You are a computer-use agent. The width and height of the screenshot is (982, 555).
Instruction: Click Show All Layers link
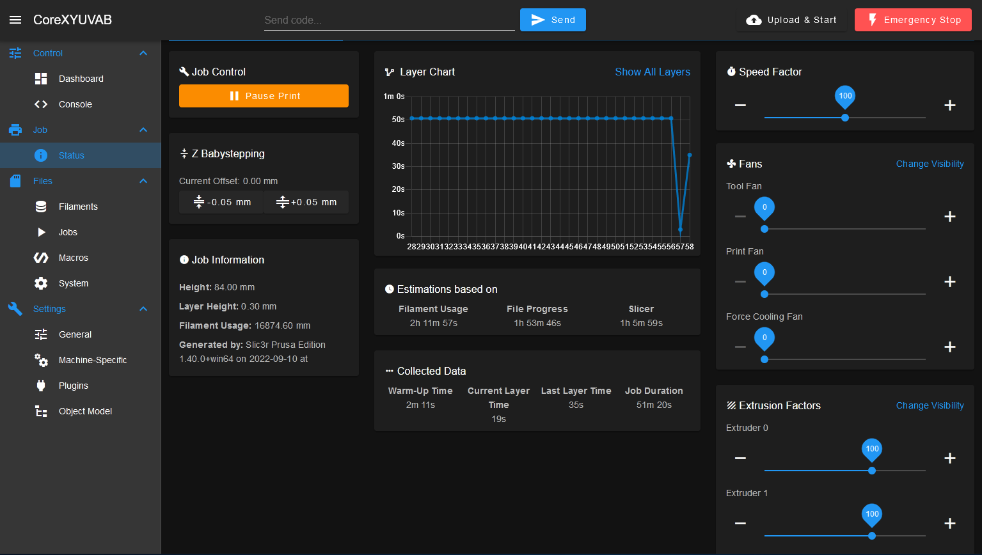click(x=653, y=72)
